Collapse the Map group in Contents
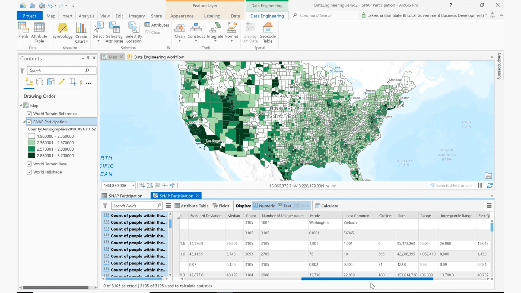 tap(21, 105)
